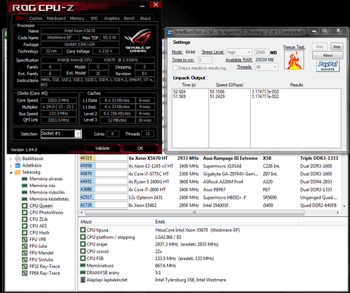The image size is (350, 293).
Task: Switch to the Mainboard tab in CPU-Z
Action: click(x=56, y=18)
